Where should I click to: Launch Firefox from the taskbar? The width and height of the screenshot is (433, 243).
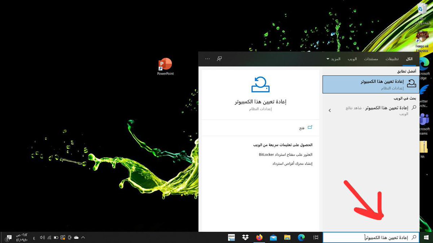pyautogui.click(x=259, y=237)
